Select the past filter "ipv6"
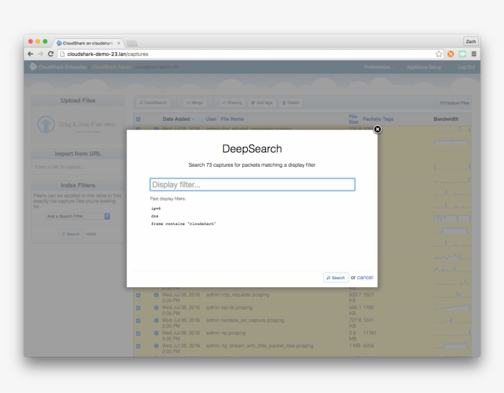Screen dimensions: 504x393 tap(156, 208)
